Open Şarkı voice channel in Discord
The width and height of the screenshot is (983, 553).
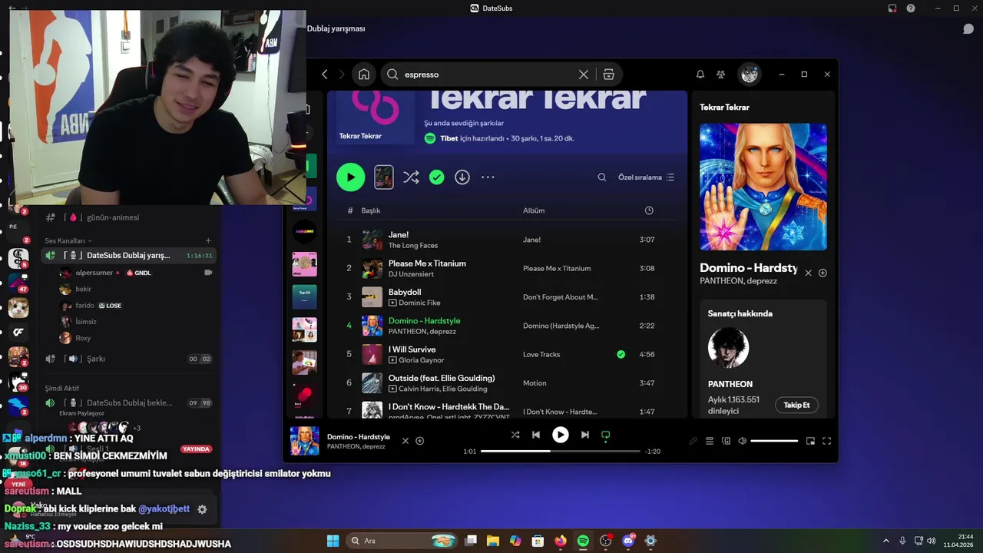point(129,359)
